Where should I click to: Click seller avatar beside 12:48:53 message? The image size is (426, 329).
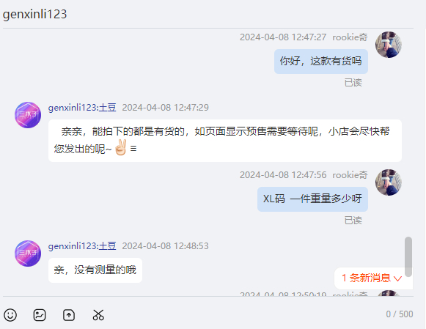(28, 254)
